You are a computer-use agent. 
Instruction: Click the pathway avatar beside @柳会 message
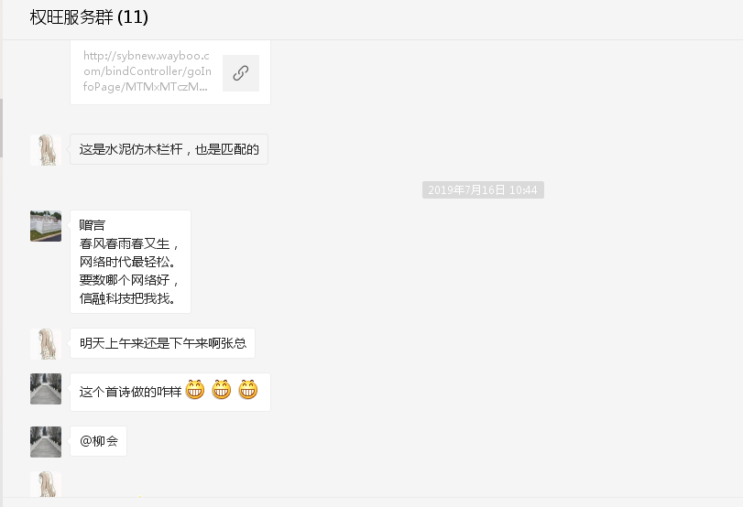[46, 442]
